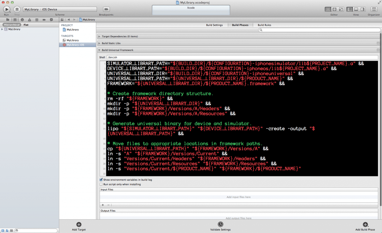Select the Hierarchical symbol view

coord(12,25)
